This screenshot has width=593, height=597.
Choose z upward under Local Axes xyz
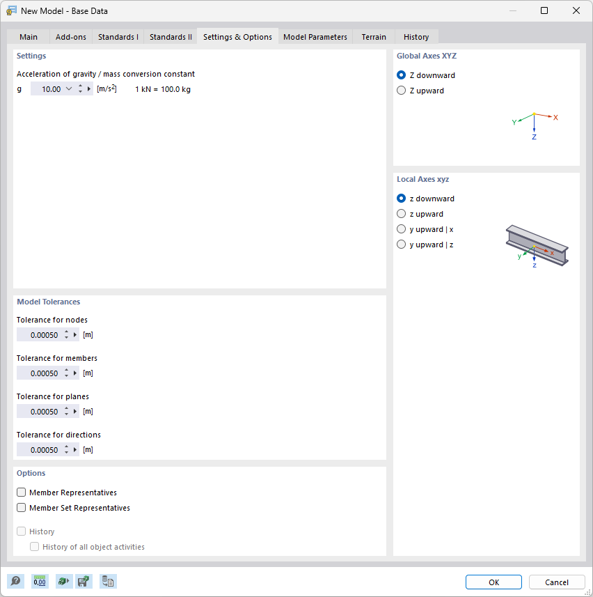point(401,213)
